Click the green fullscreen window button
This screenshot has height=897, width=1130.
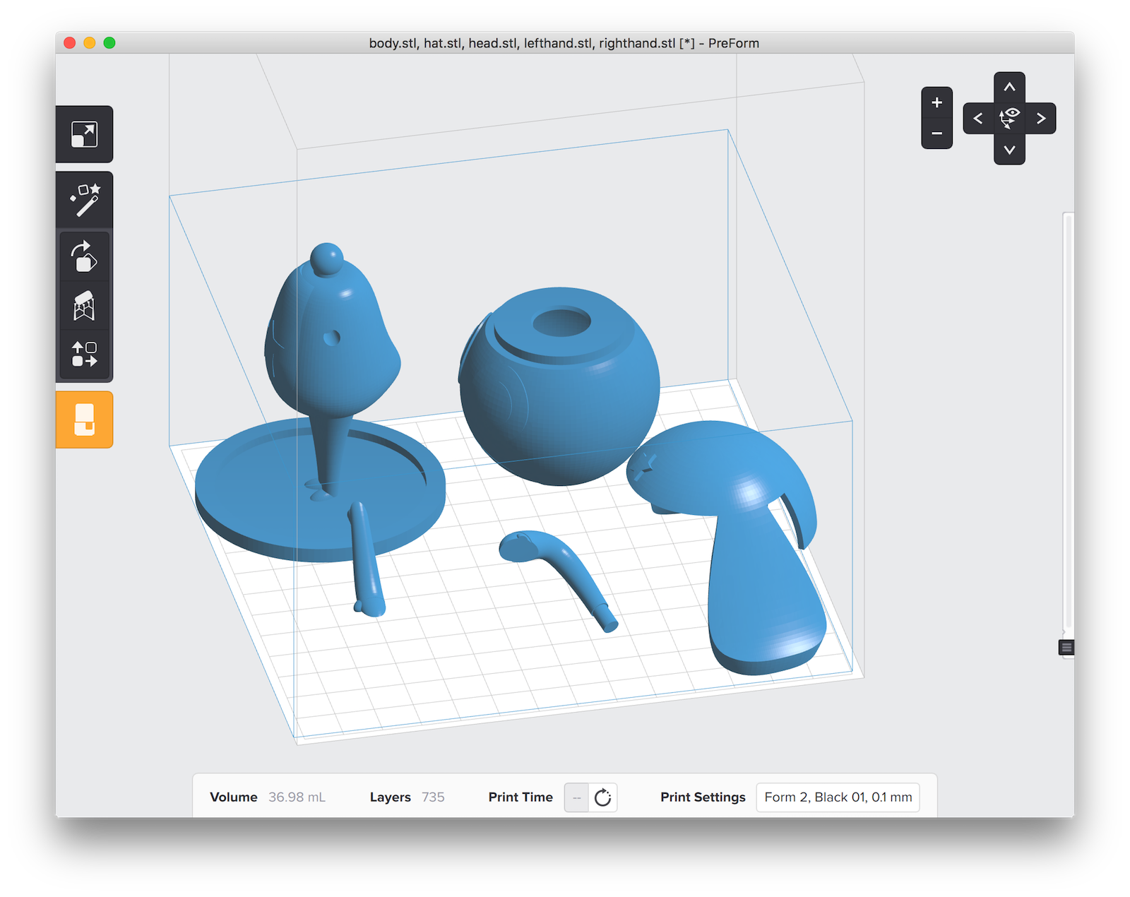click(x=109, y=43)
